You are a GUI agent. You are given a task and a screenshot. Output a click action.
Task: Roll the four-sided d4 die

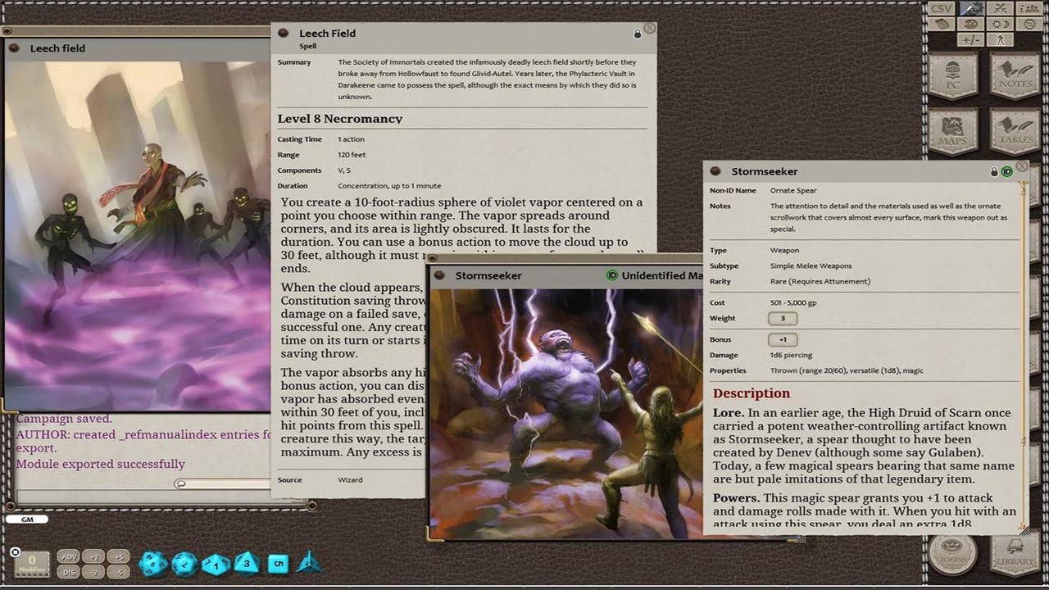(310, 563)
